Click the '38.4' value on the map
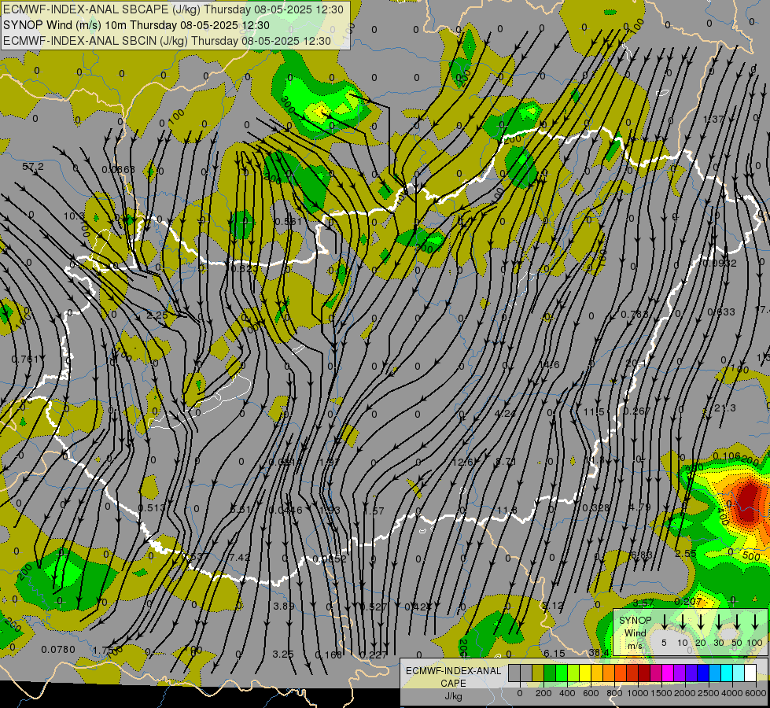 [599, 652]
